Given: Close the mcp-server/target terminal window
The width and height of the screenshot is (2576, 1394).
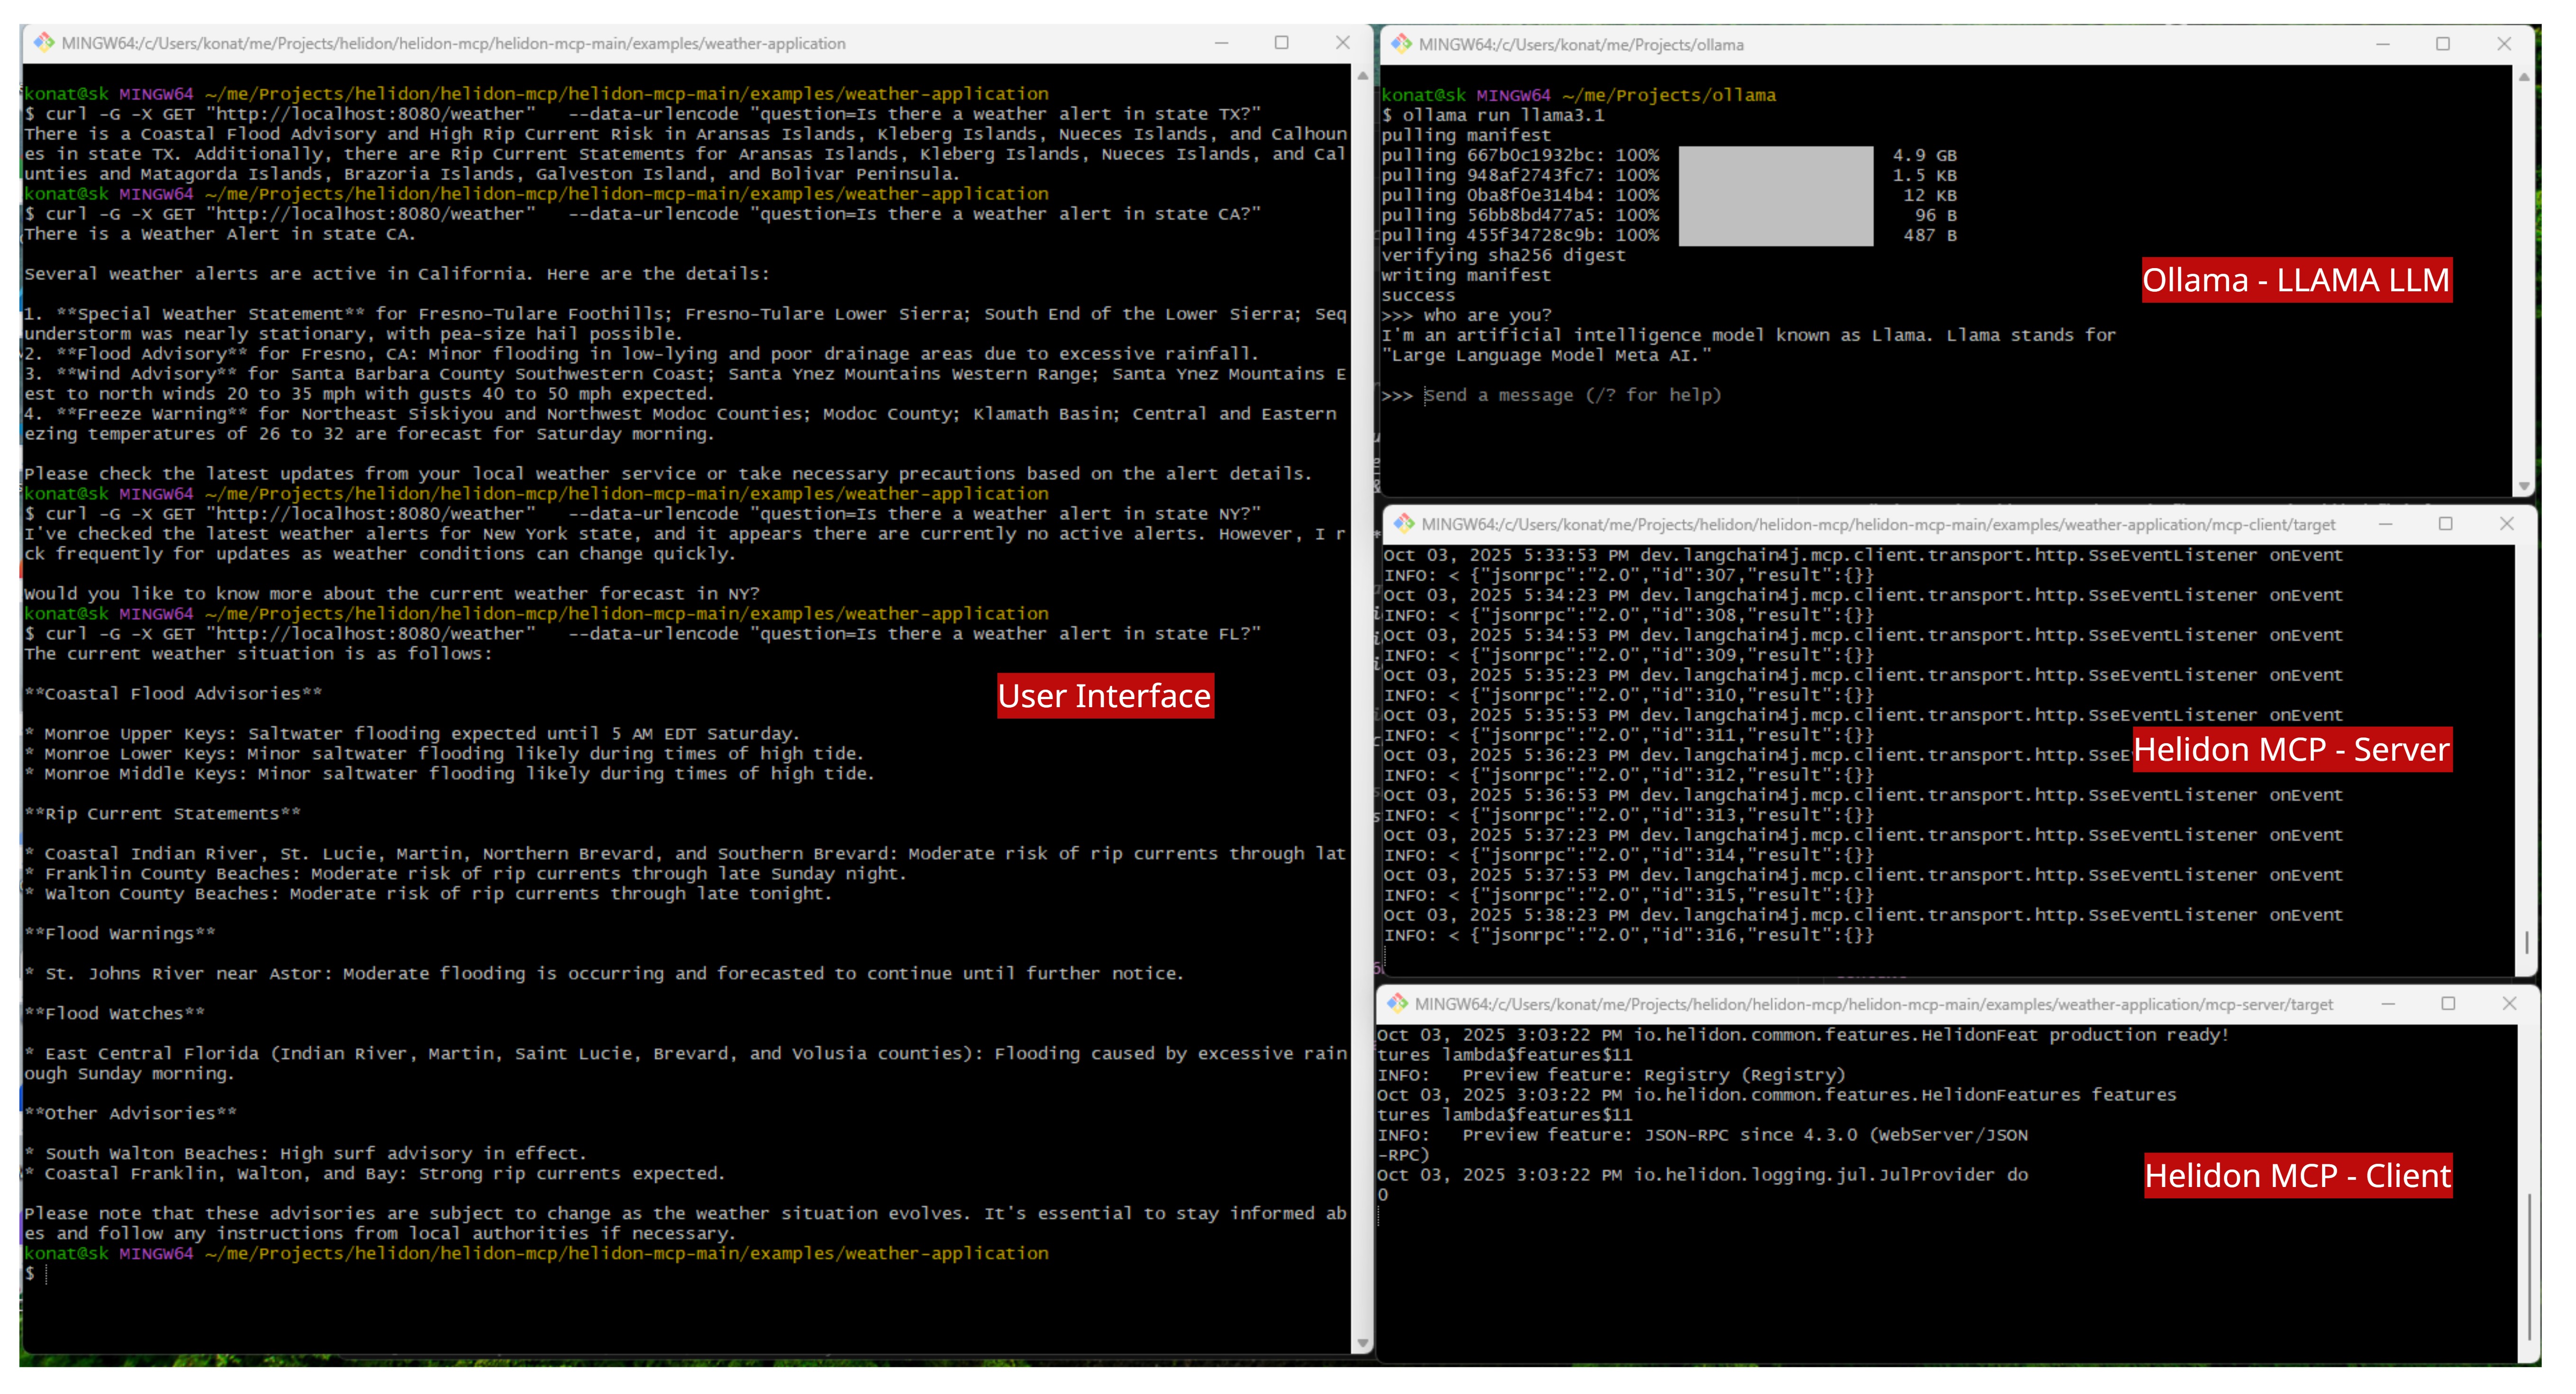Looking at the screenshot, I should 2509,1003.
